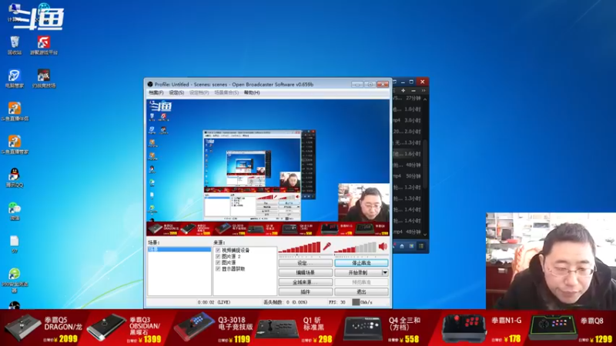Toggle the 图片源 2 source checkbox
Viewport: 616px width, 346px height.
218,257
